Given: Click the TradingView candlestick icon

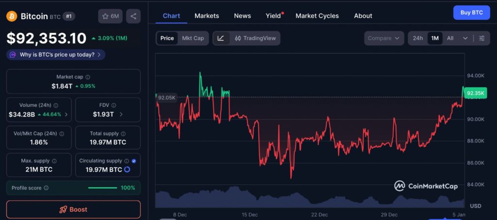Looking at the screenshot, I should click(x=238, y=38).
